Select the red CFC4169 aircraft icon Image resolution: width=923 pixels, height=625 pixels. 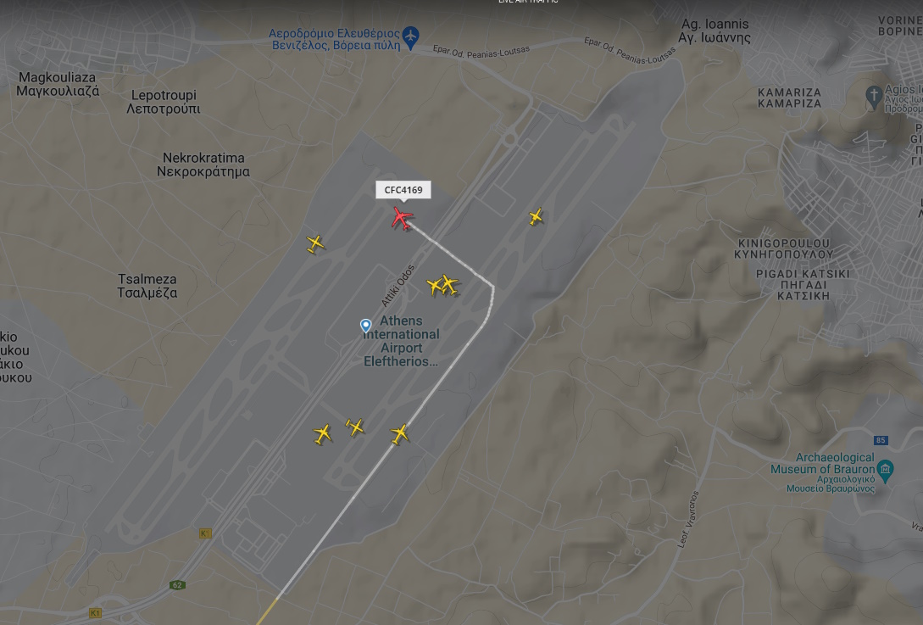point(402,219)
